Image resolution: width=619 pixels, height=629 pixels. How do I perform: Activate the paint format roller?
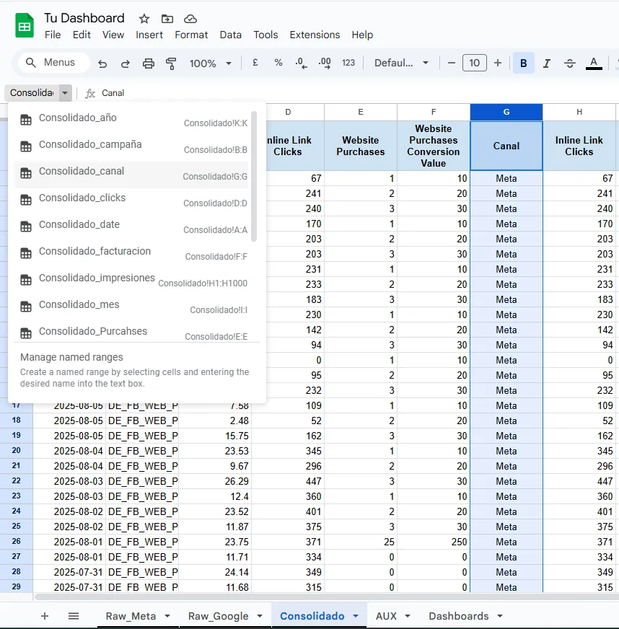point(172,63)
